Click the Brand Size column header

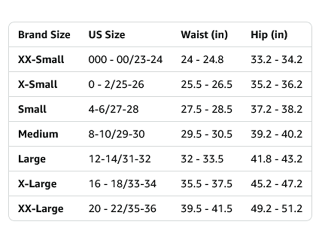(x=44, y=35)
